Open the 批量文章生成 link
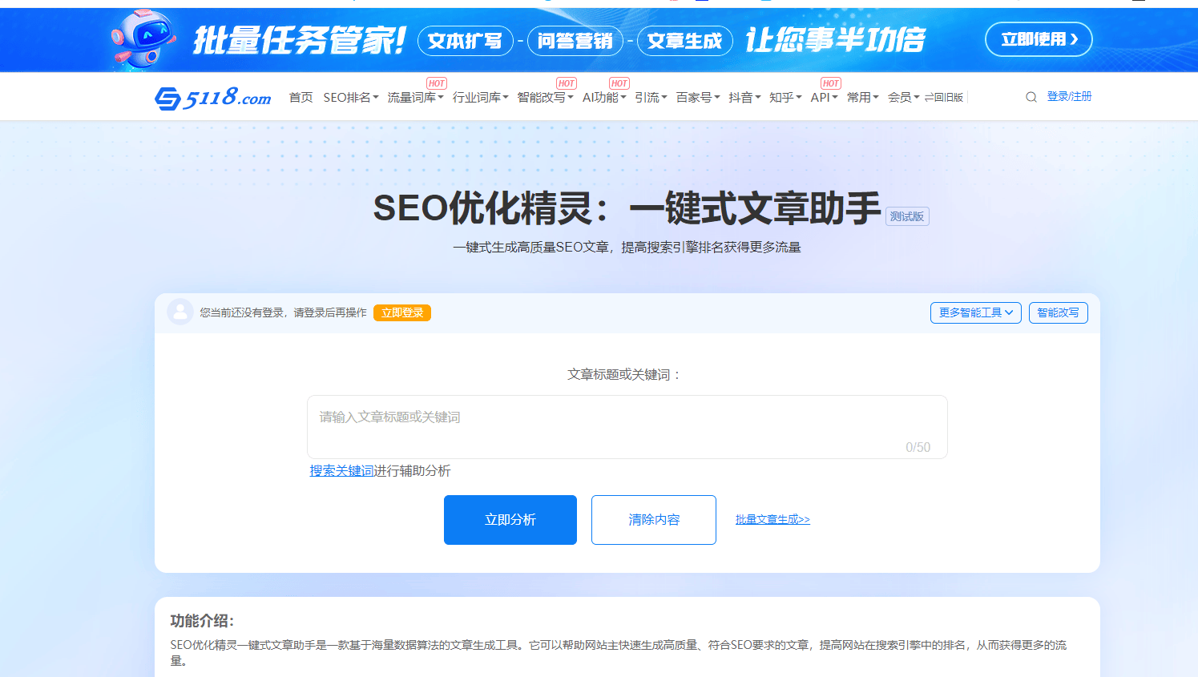Image resolution: width=1198 pixels, height=677 pixels. click(772, 519)
